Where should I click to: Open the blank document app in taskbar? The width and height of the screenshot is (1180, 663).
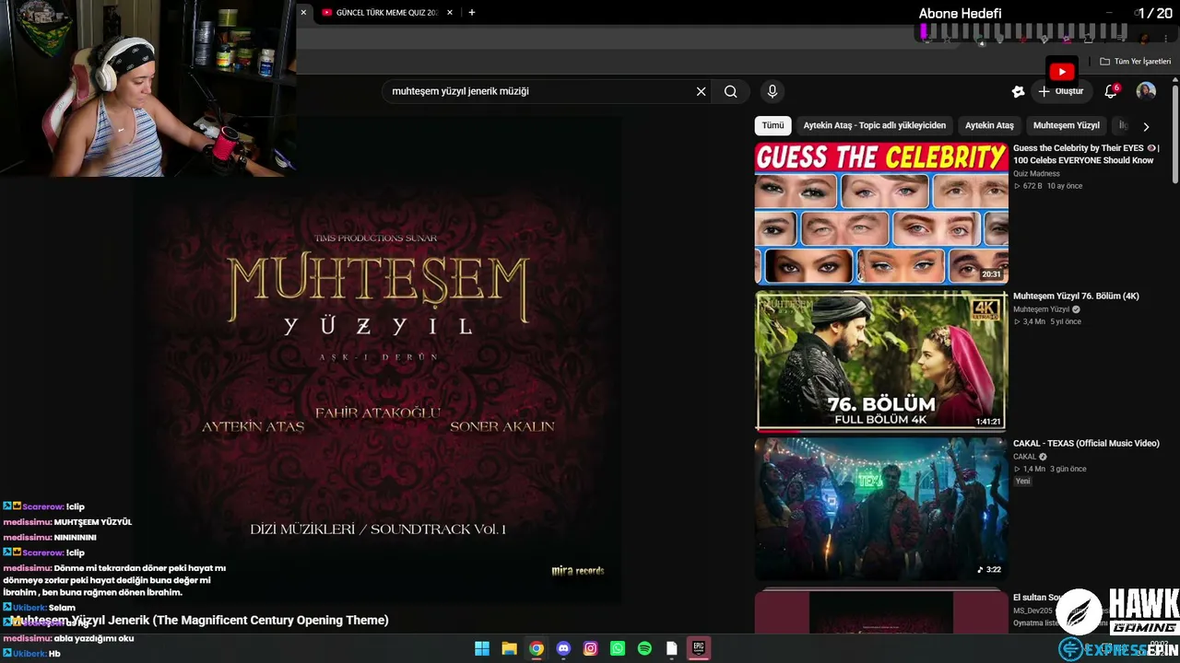click(672, 648)
